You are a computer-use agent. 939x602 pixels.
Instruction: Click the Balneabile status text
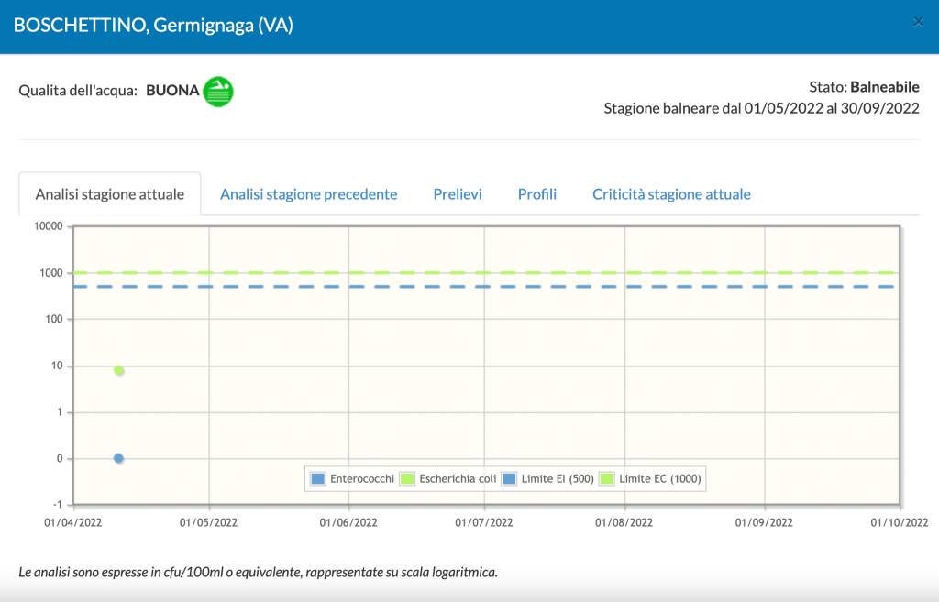pos(884,87)
